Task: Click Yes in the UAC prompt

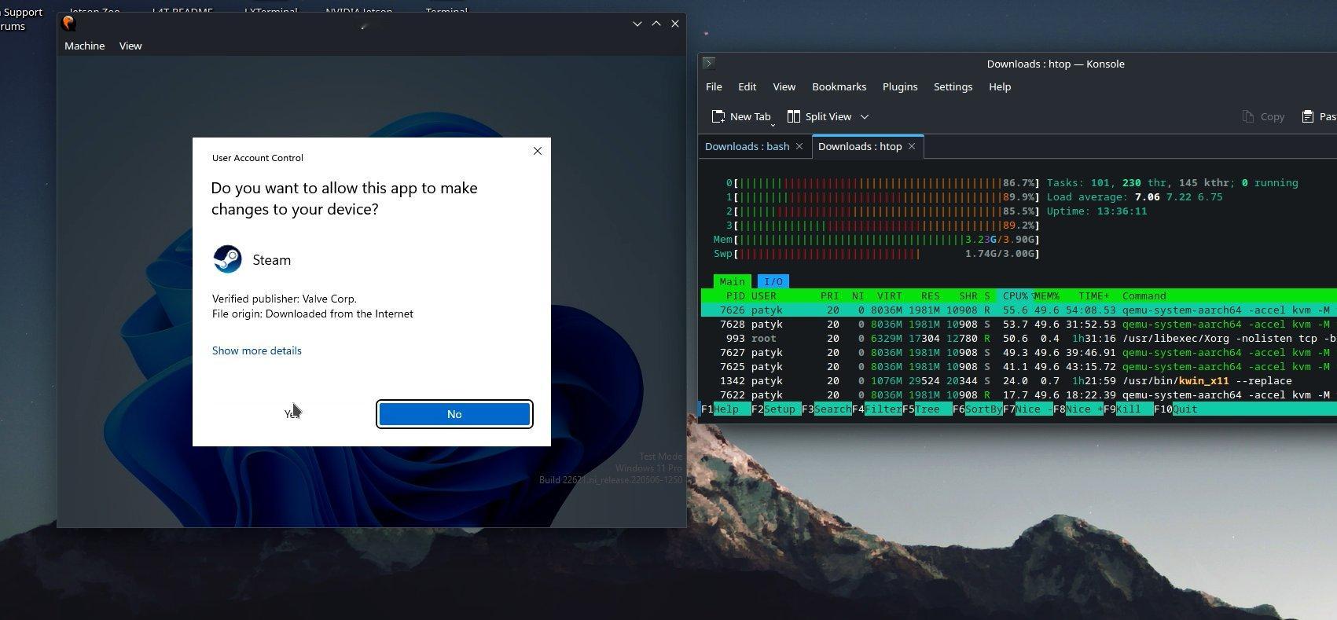Action: coord(292,414)
